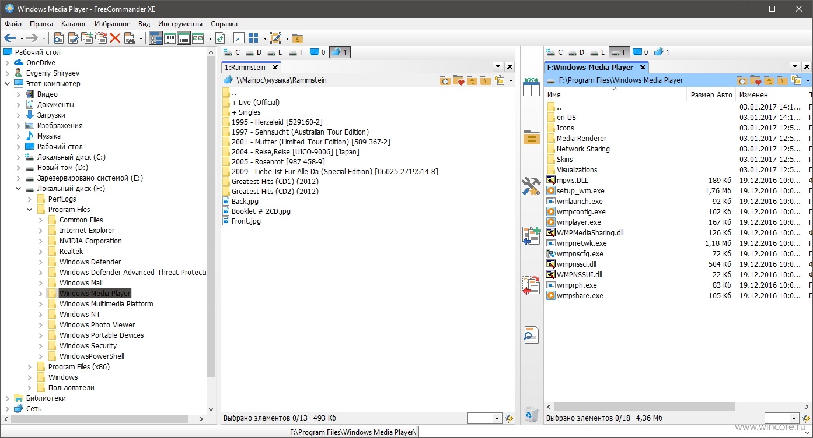
Task: Open favorite folders in the Rammstein panel
Action: [458, 80]
